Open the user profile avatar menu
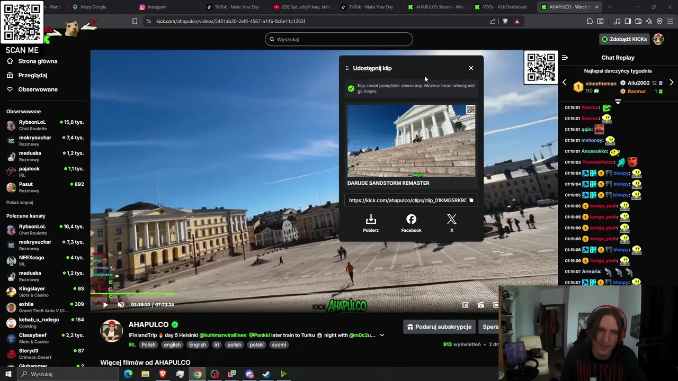This screenshot has width=678, height=381. (x=658, y=39)
